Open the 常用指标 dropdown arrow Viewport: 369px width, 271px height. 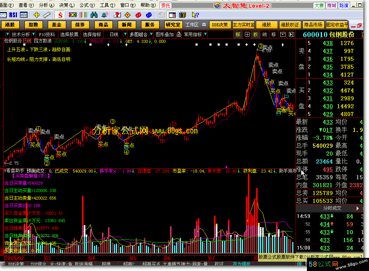pos(205,34)
